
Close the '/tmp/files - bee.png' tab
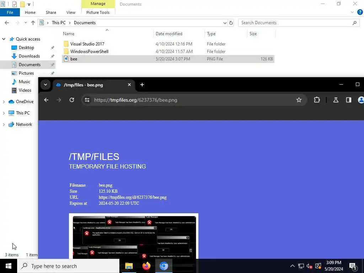129,85
